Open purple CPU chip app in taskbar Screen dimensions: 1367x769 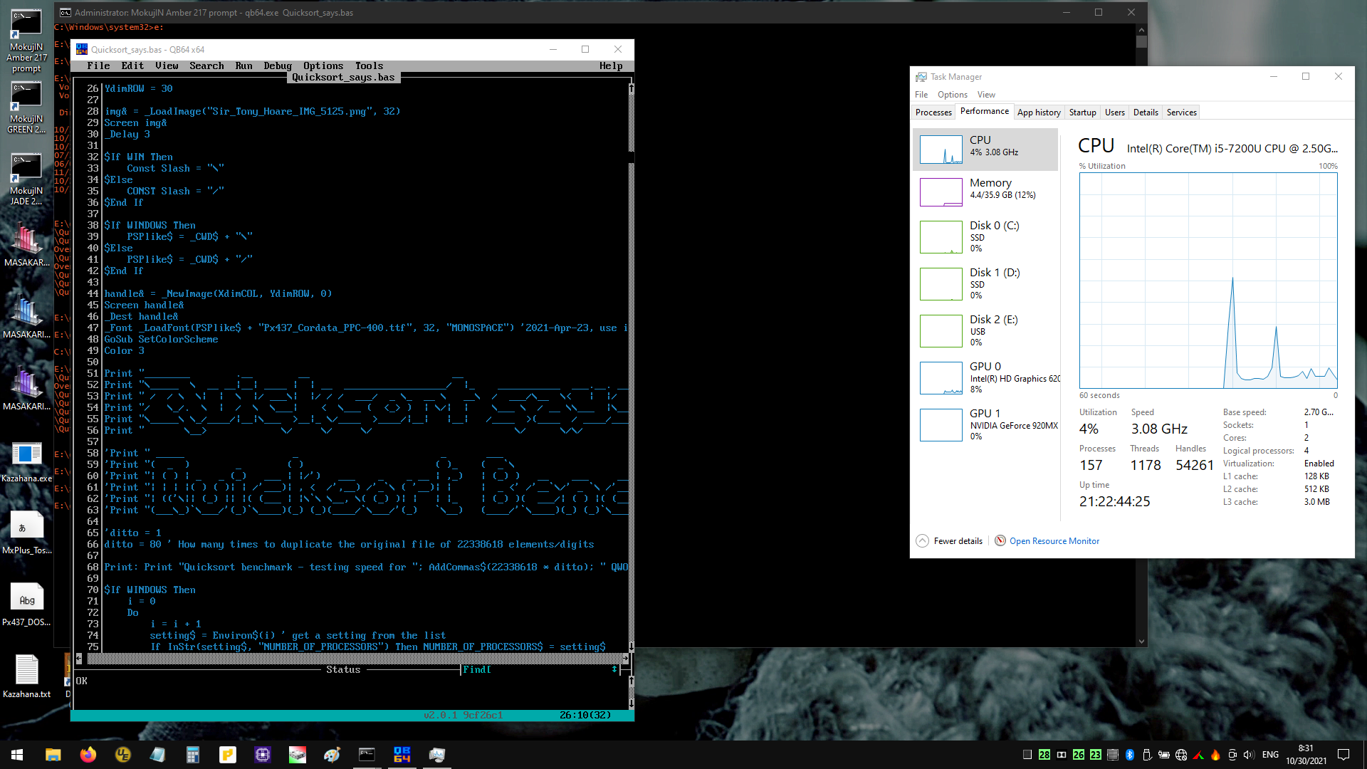[263, 755]
